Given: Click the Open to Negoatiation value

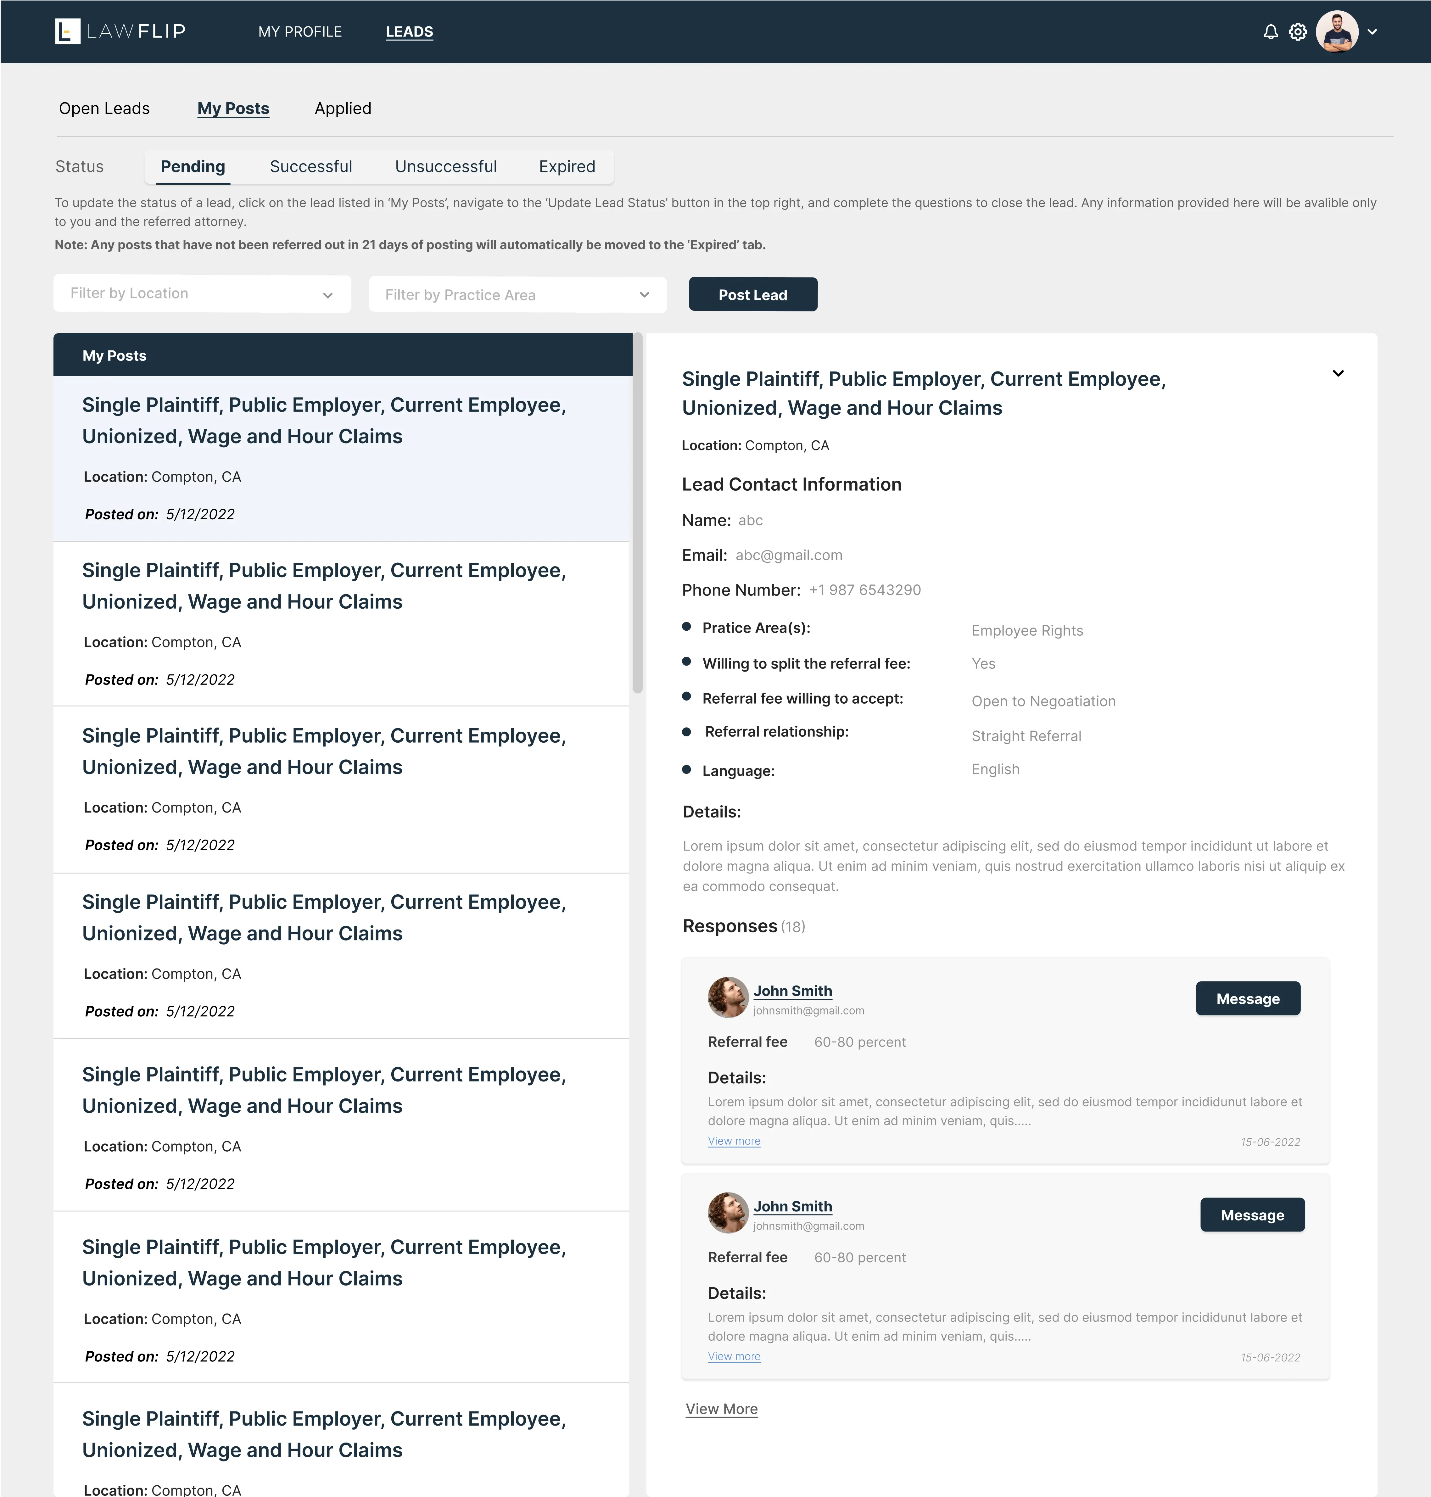Looking at the screenshot, I should pos(1043,701).
